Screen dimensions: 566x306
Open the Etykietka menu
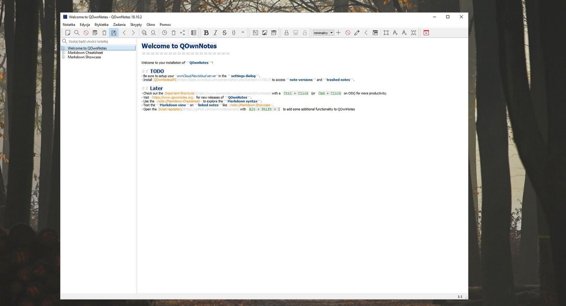coord(101,25)
